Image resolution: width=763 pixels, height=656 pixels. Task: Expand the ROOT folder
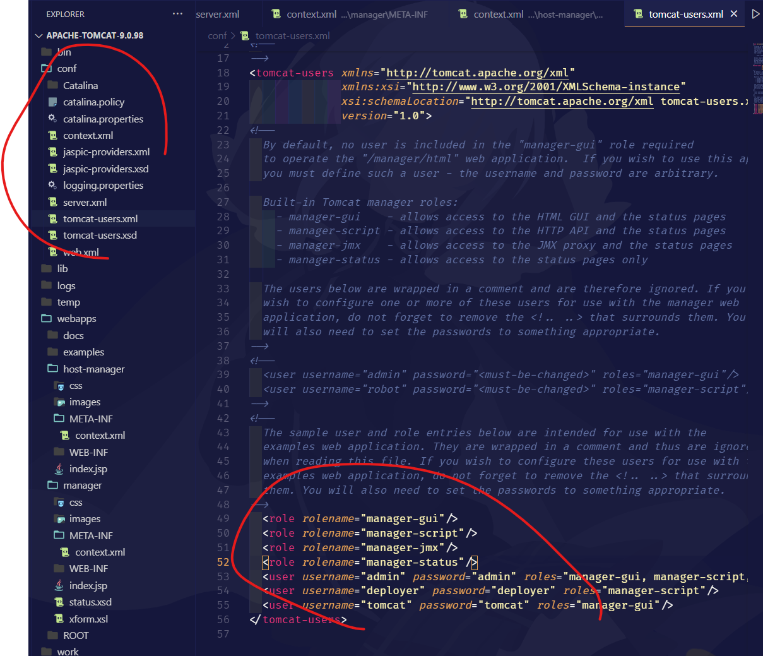76,635
